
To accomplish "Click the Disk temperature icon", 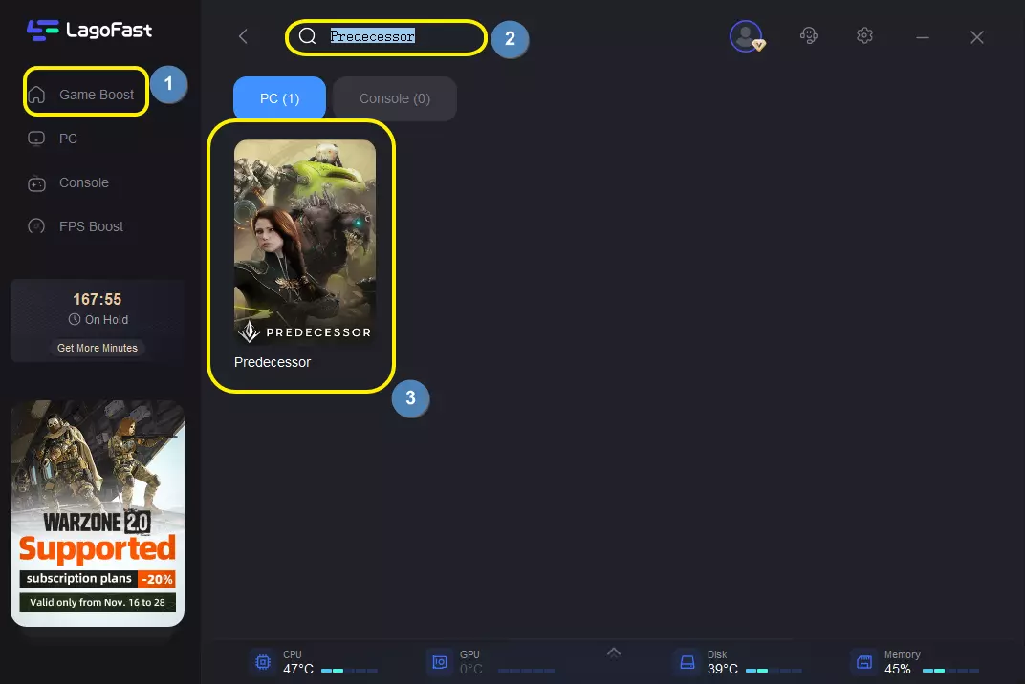I will pos(686,662).
